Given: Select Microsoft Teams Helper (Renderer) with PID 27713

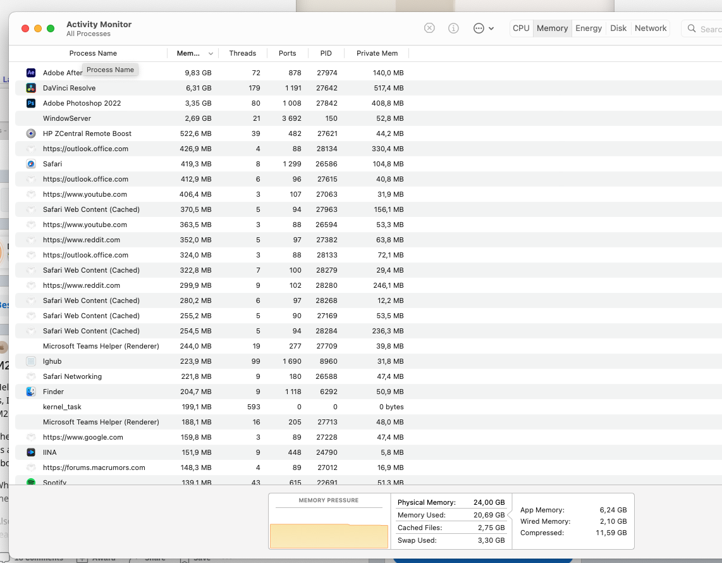Looking at the screenshot, I should coord(369,422).
